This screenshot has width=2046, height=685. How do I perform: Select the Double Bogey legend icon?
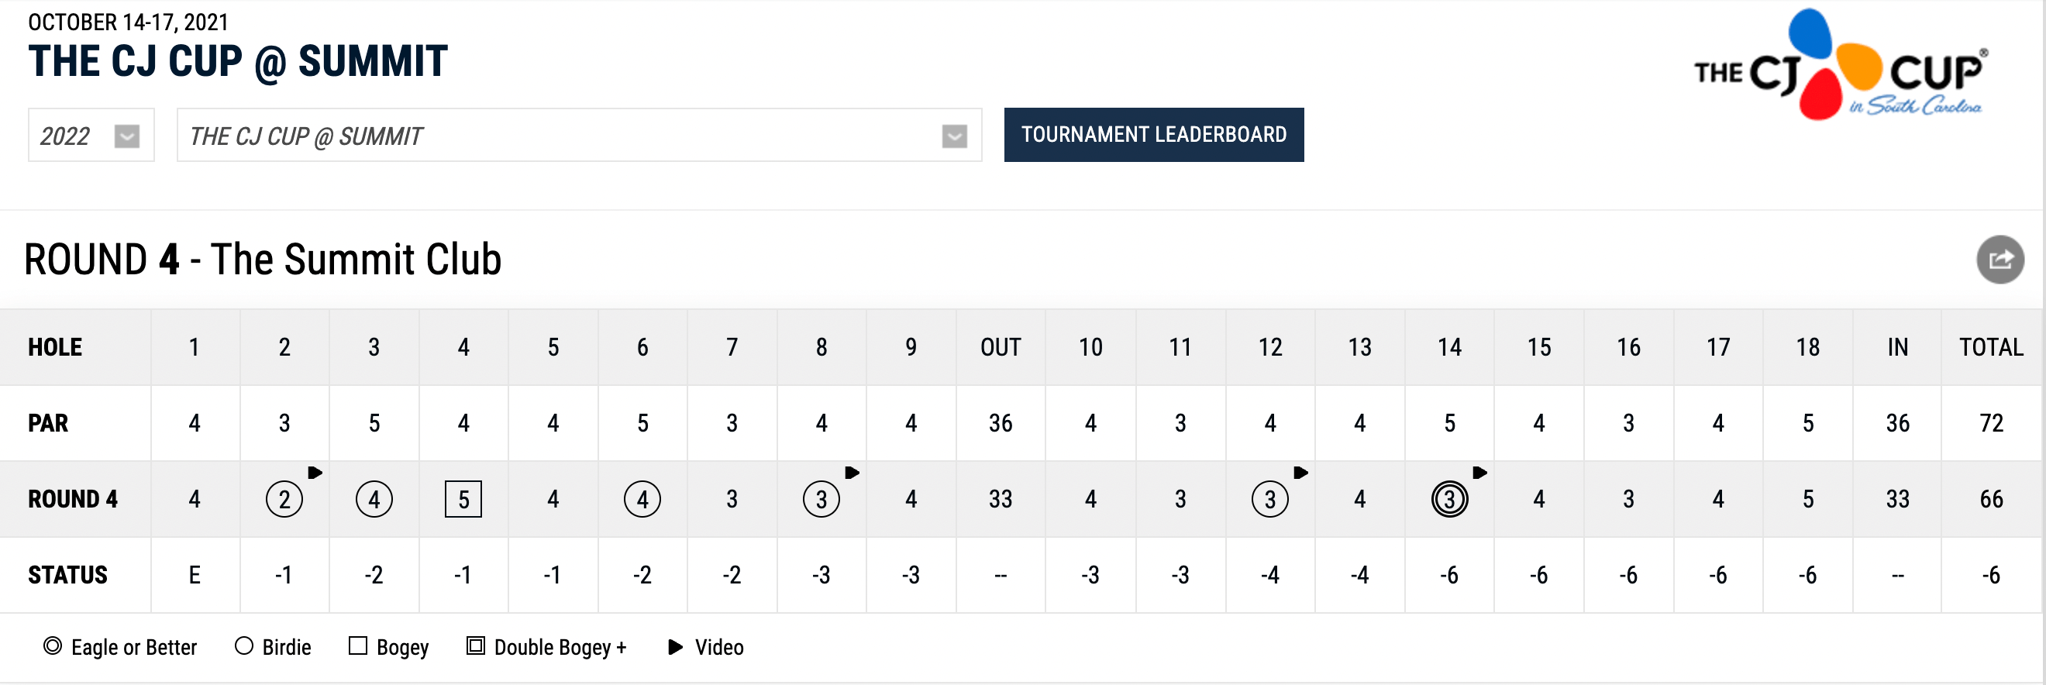(477, 646)
